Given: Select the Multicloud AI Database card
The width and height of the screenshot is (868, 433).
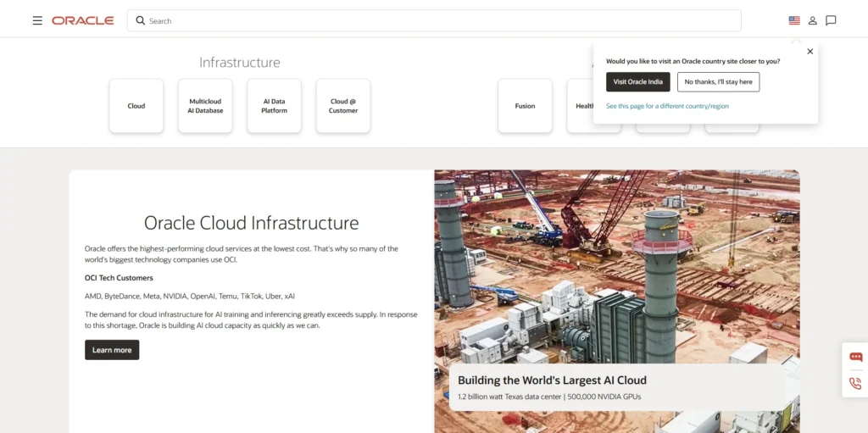Looking at the screenshot, I should coord(205,106).
